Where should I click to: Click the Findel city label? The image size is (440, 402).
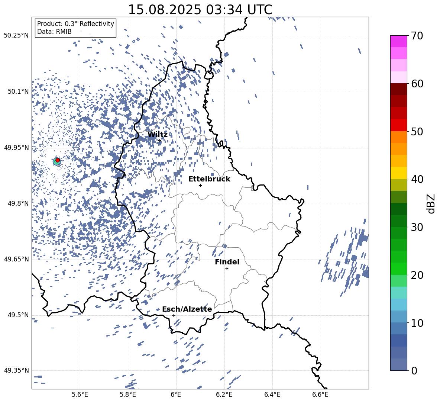pyautogui.click(x=227, y=262)
